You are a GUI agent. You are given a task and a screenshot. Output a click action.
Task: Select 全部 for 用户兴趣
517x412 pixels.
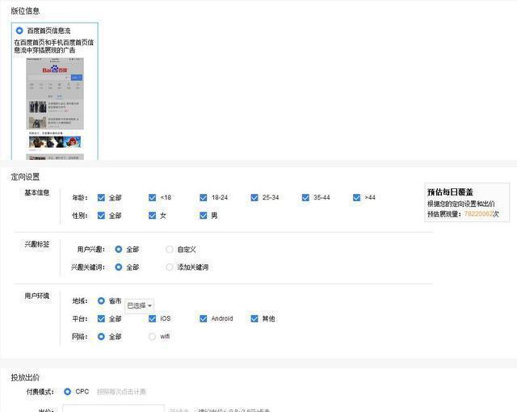(119, 249)
